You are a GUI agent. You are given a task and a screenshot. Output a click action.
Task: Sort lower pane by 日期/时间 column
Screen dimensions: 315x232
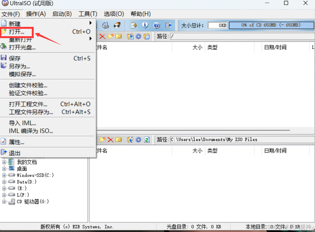pyautogui.click(x=285, y=151)
